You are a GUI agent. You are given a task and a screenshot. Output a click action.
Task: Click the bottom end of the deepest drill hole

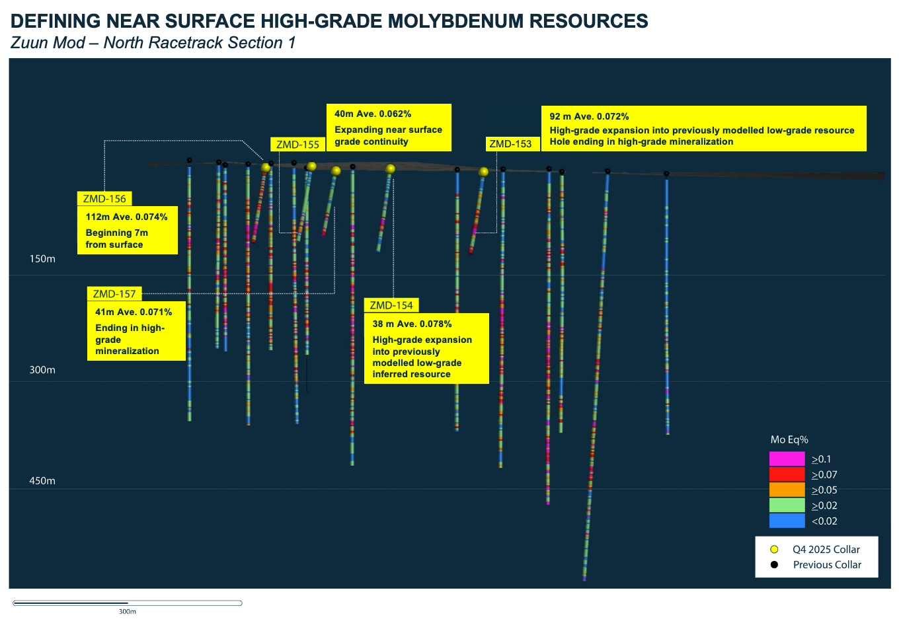584,579
